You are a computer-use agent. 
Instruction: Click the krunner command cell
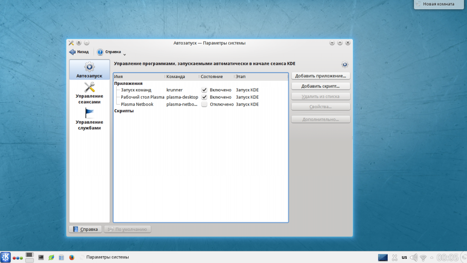click(175, 90)
